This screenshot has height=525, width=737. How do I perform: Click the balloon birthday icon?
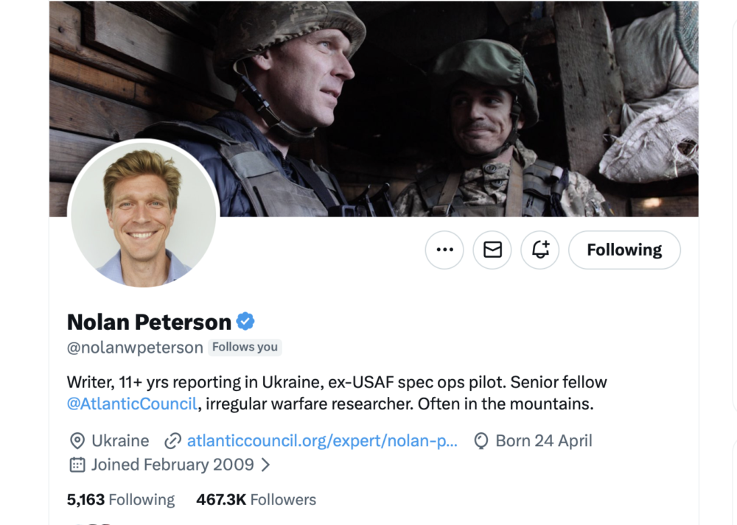pos(481,441)
